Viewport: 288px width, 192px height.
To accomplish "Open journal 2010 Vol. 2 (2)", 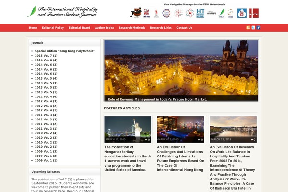I will point(46,142).
